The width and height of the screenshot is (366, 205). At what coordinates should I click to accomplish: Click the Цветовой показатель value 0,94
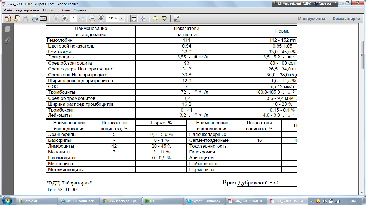coord(186,46)
